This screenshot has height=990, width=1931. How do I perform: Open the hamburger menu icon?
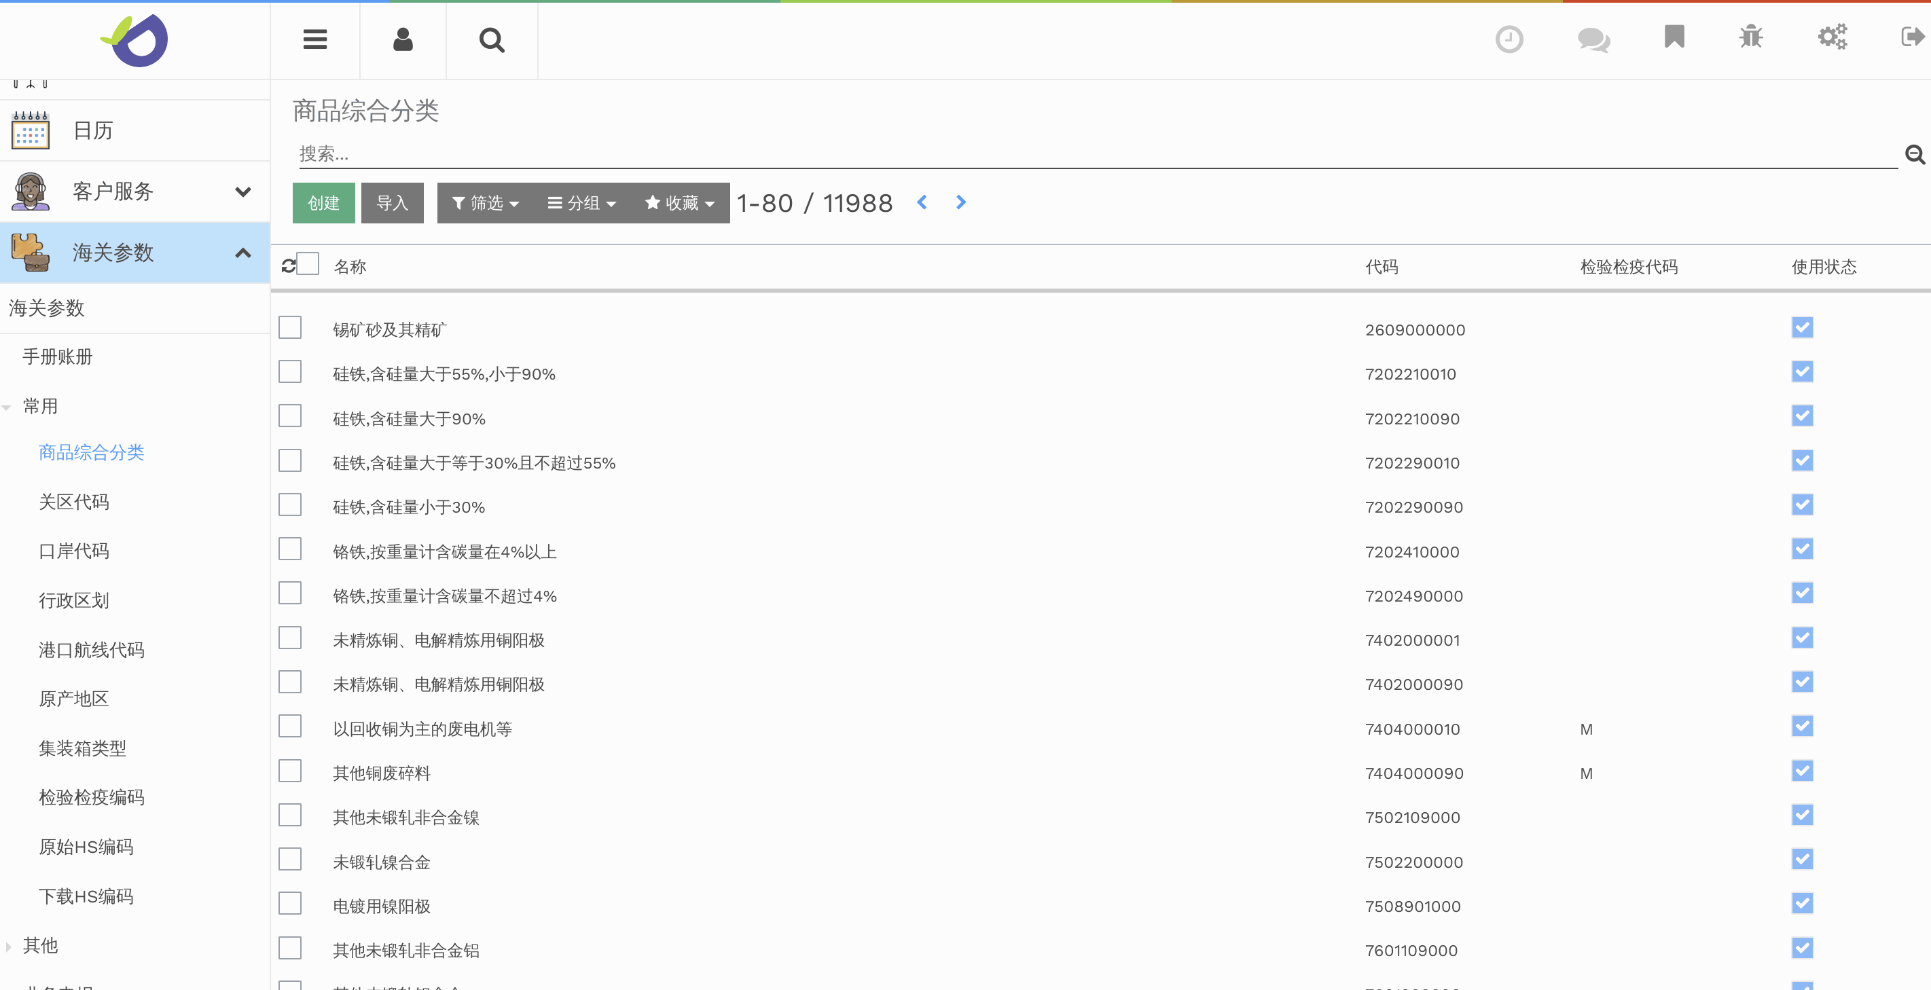click(x=315, y=39)
